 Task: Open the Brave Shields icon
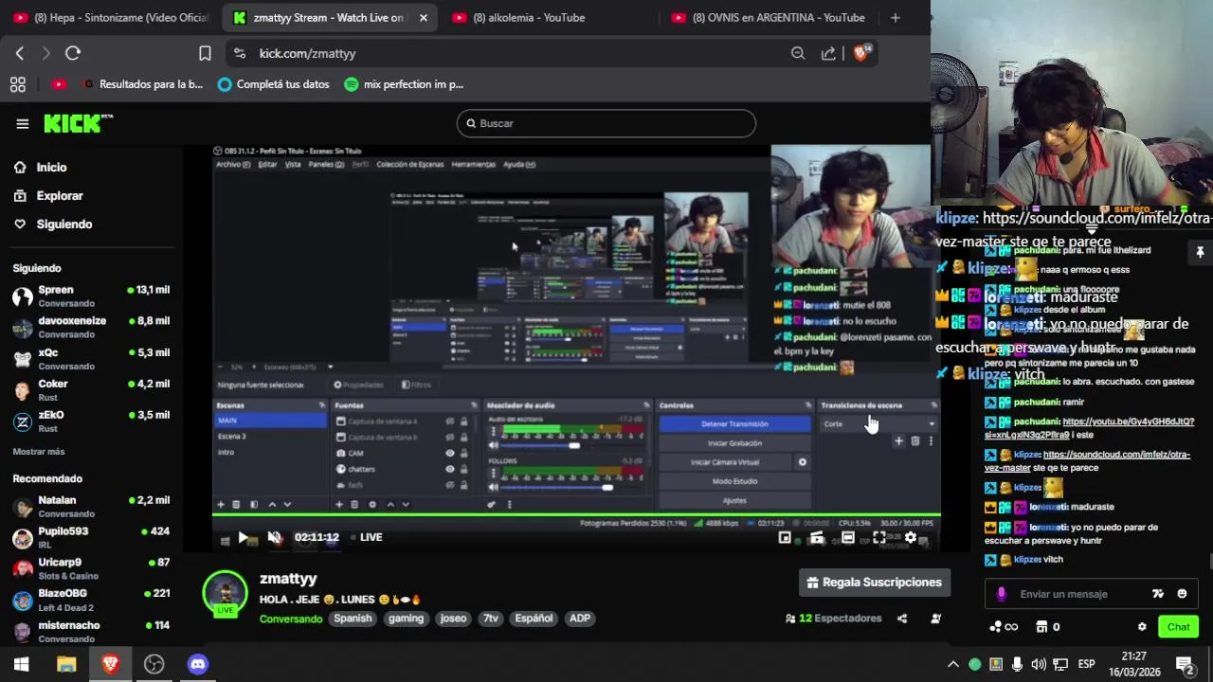tap(861, 53)
